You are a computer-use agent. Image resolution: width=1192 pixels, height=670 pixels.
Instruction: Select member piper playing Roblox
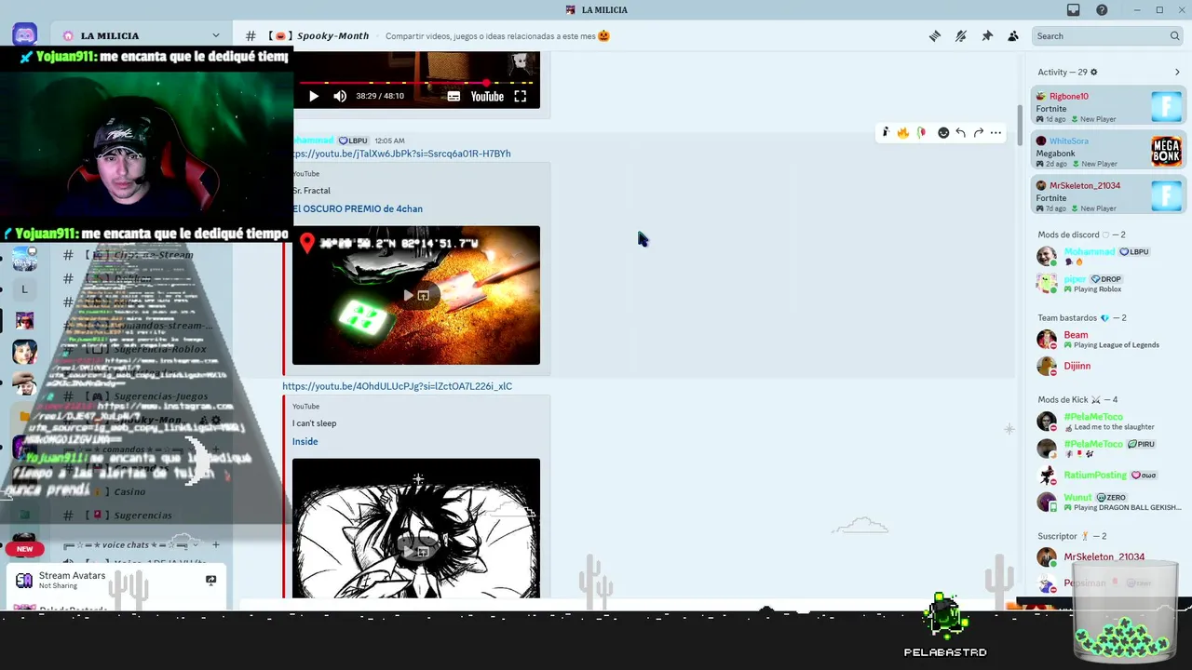point(1108,283)
